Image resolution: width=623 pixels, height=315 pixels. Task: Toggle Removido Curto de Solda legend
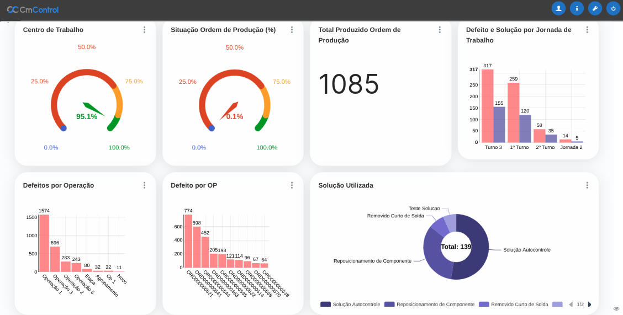[513, 305]
